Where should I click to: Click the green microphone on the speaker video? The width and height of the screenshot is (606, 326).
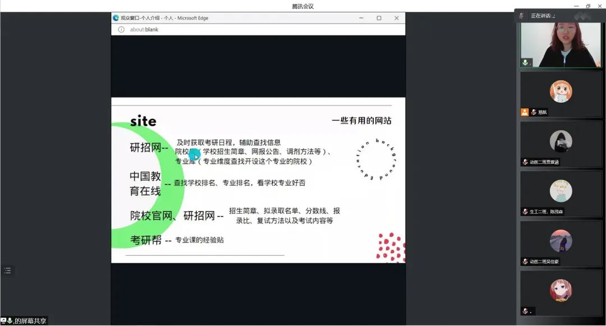pyautogui.click(x=525, y=63)
